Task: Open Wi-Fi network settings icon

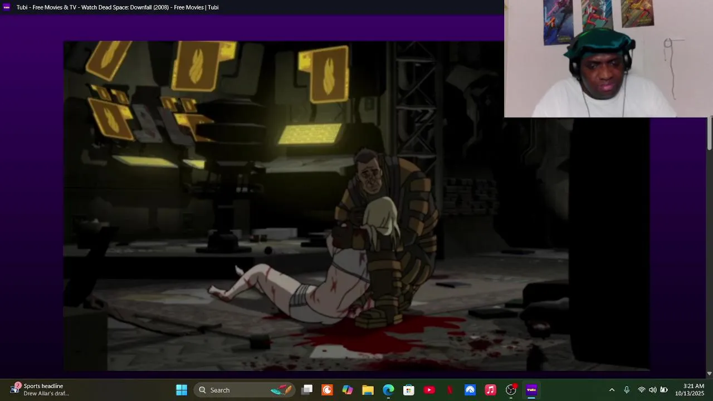Action: coord(642,390)
